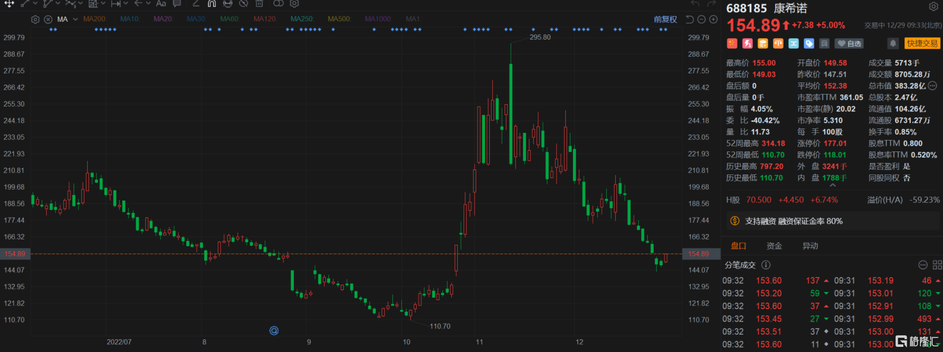Viewport: 943px width, 352px height.
Task: Switch to the 异动 tab
Action: [810, 246]
